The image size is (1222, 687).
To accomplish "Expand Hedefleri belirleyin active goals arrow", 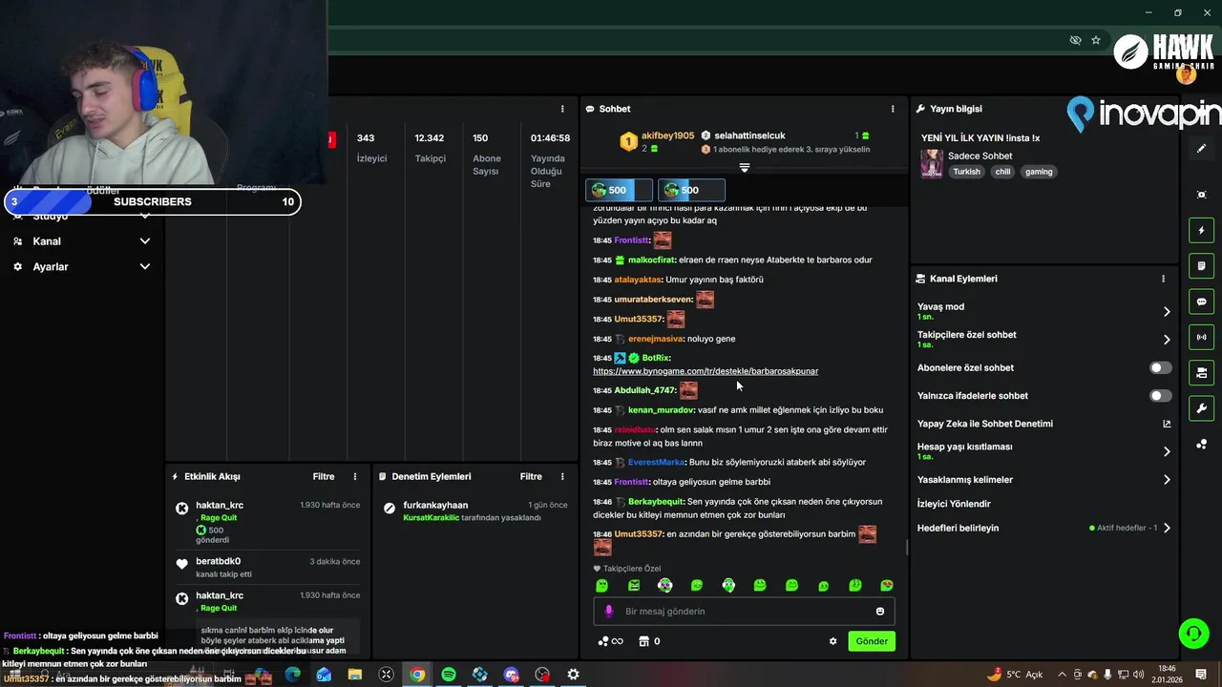I will pos(1167,528).
